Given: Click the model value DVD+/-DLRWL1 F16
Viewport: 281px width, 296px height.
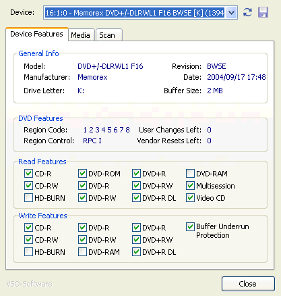Looking at the screenshot, I should tap(111, 66).
